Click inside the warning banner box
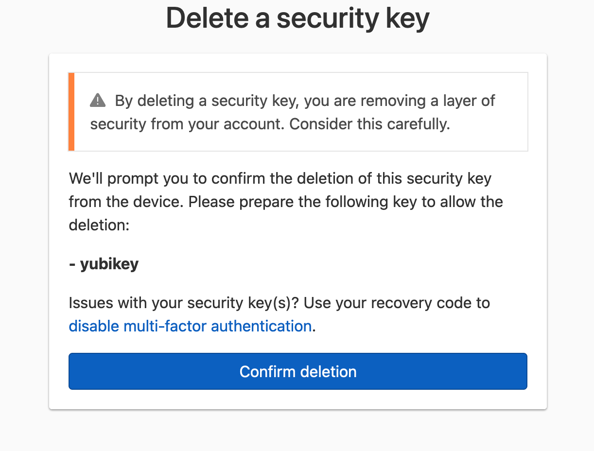Image resolution: width=594 pixels, height=451 pixels. click(298, 112)
